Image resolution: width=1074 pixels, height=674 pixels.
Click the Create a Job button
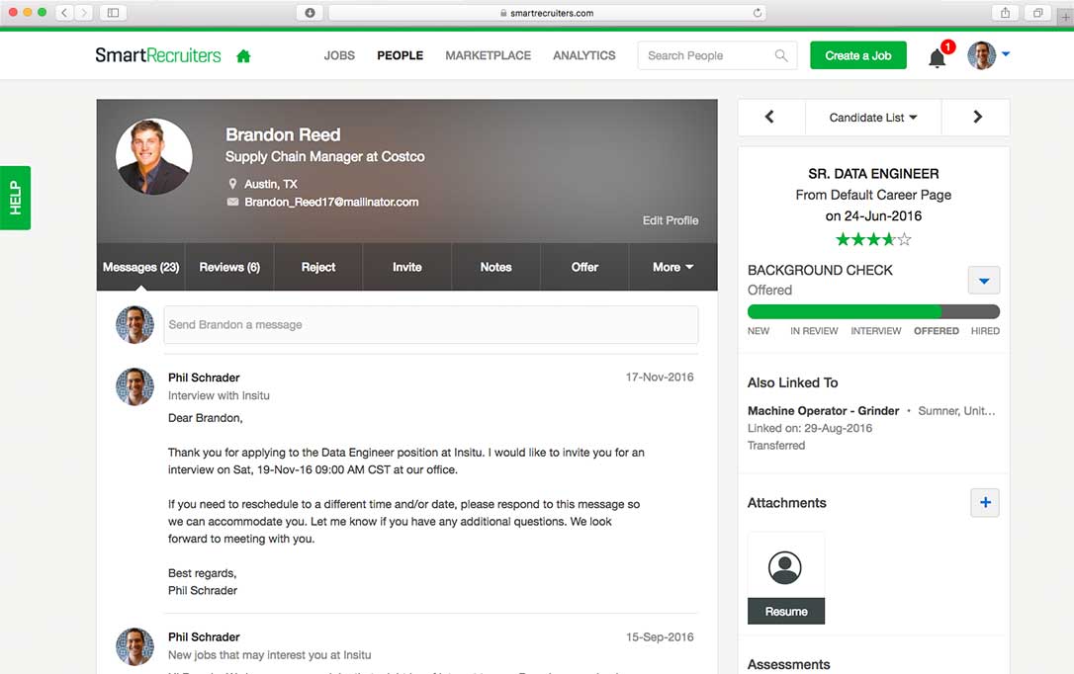(857, 55)
